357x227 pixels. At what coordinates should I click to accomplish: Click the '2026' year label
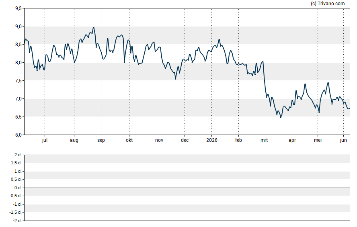click(x=212, y=140)
